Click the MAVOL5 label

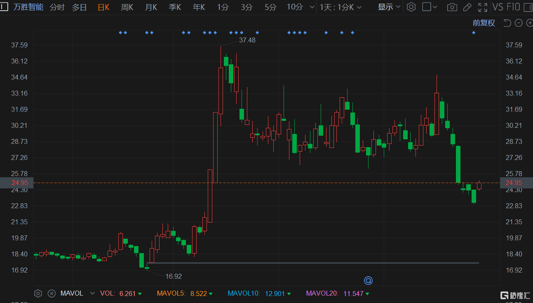171,294
